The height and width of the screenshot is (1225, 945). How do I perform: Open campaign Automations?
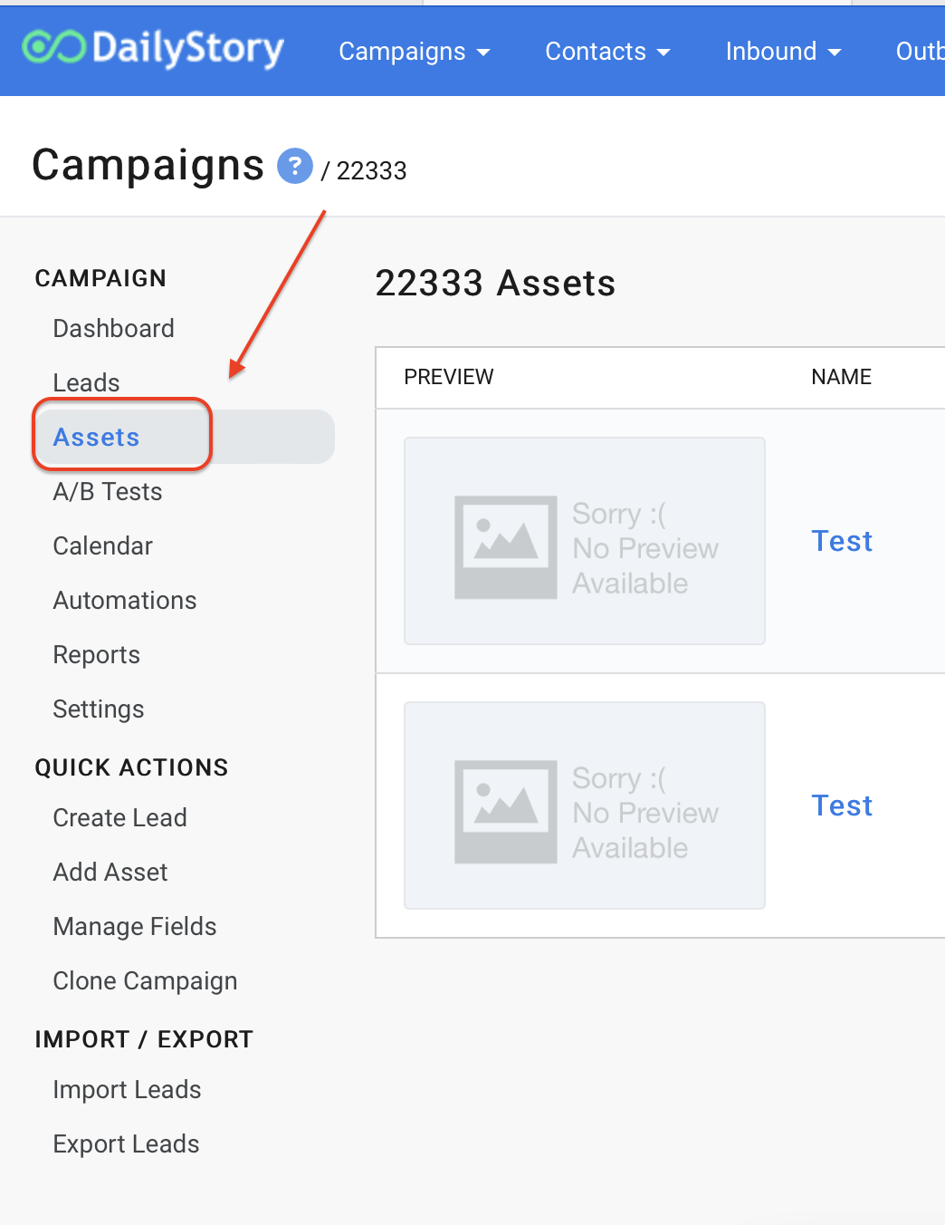[x=125, y=601]
